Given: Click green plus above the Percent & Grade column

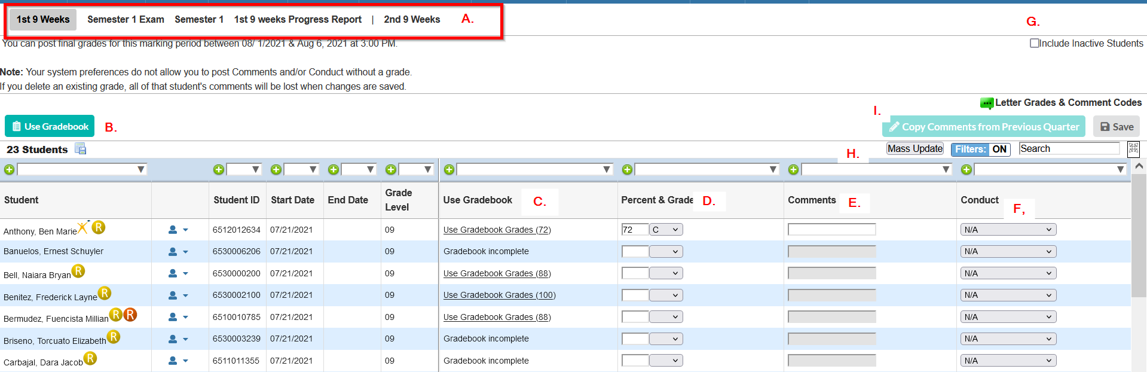Looking at the screenshot, I should pyautogui.click(x=627, y=170).
